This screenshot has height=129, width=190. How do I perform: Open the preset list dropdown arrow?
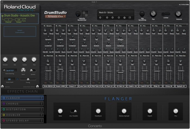pos(100,17)
